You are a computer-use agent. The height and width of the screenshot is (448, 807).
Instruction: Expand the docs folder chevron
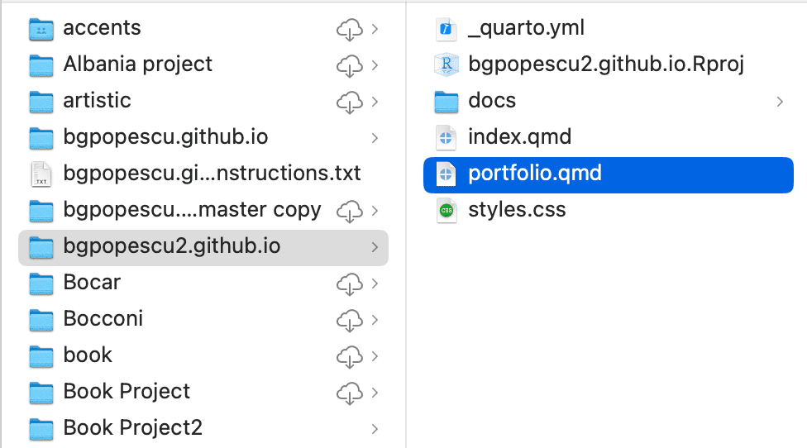coord(780,101)
